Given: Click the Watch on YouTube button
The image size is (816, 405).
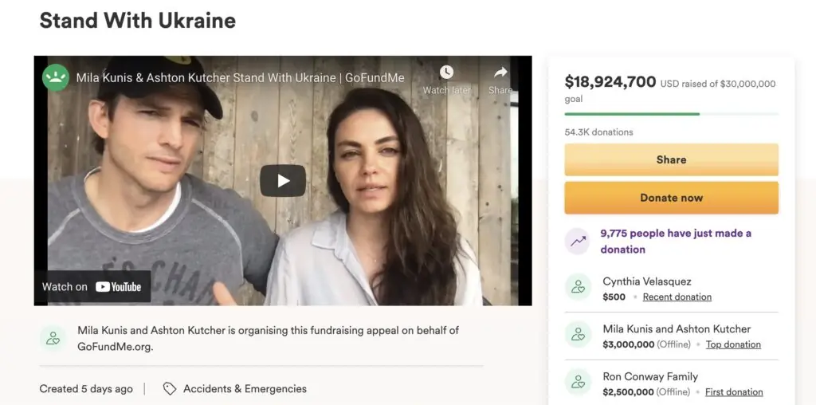Looking at the screenshot, I should click(x=92, y=287).
